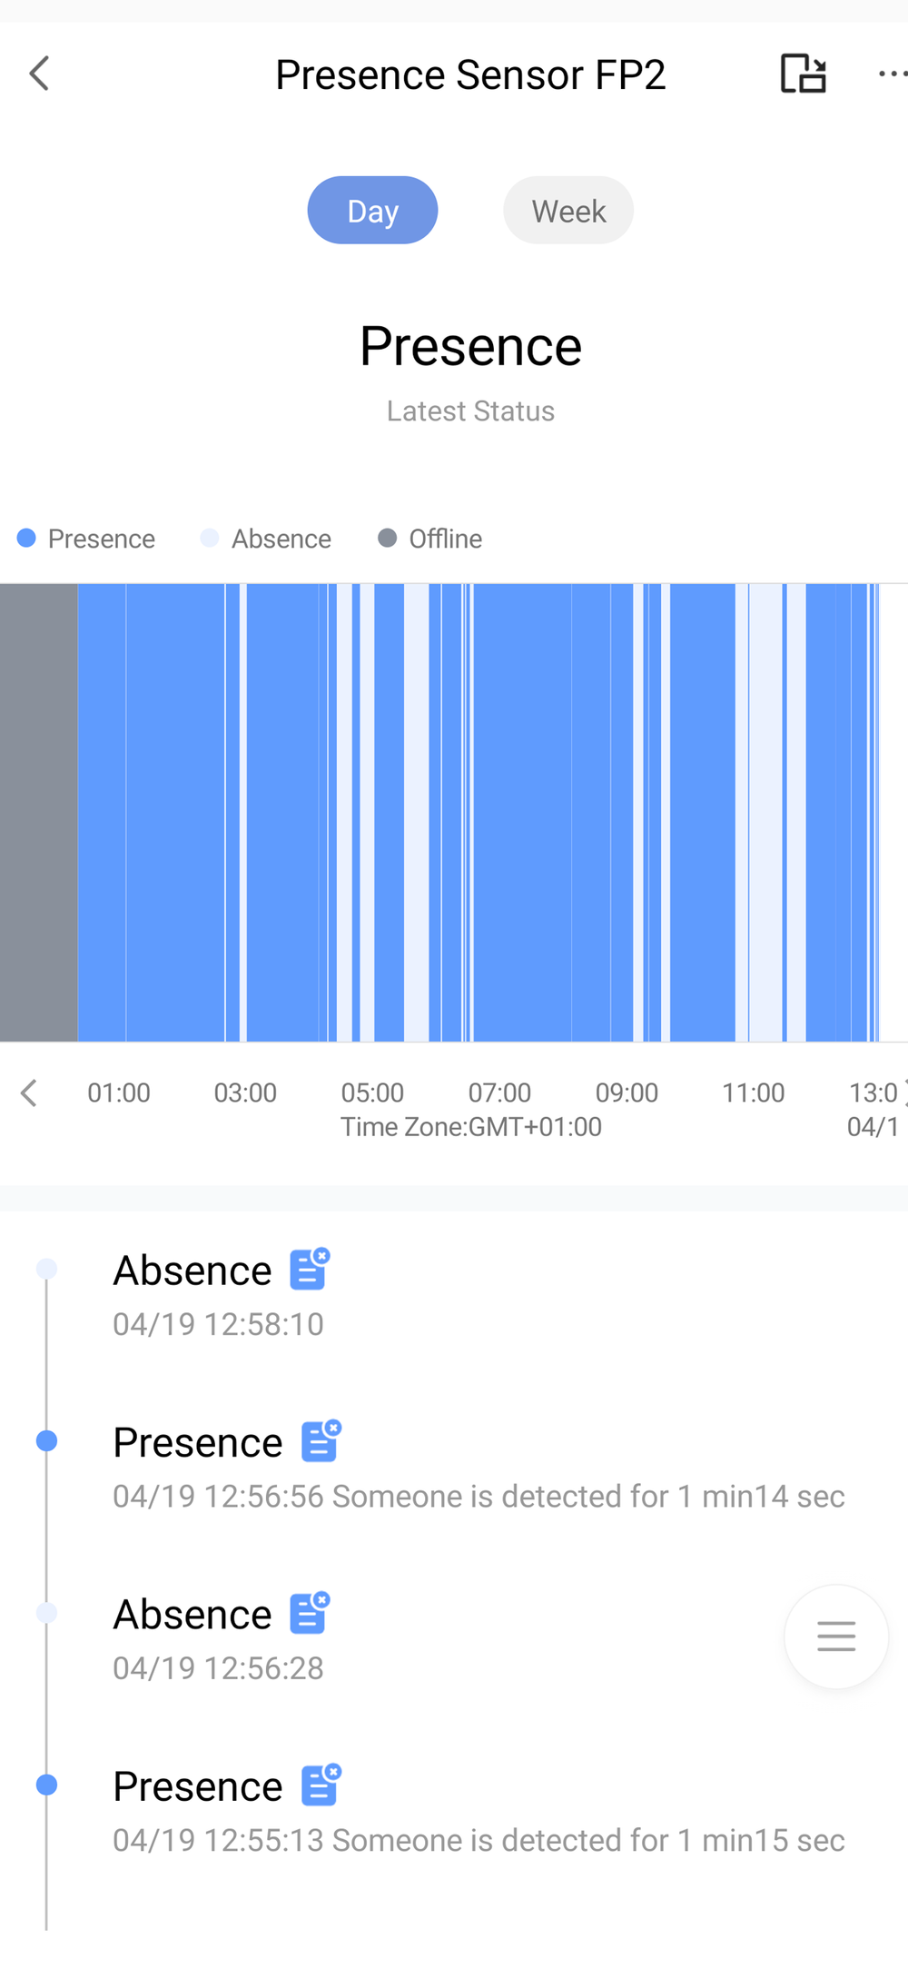Toggle the Offline legend item
Screen dimensions: 908x1968
[430, 539]
